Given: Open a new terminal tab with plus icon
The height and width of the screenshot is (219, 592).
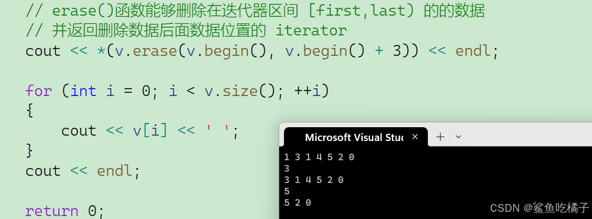Looking at the screenshot, I should click(440, 137).
